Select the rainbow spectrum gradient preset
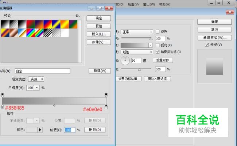 click(31, 33)
